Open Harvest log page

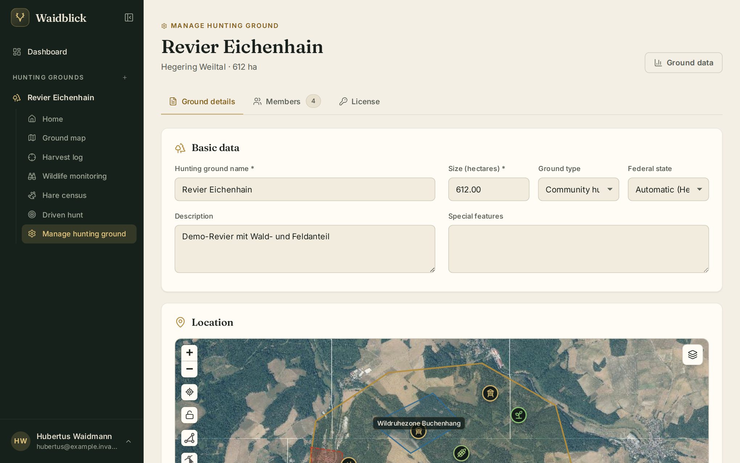79,157
